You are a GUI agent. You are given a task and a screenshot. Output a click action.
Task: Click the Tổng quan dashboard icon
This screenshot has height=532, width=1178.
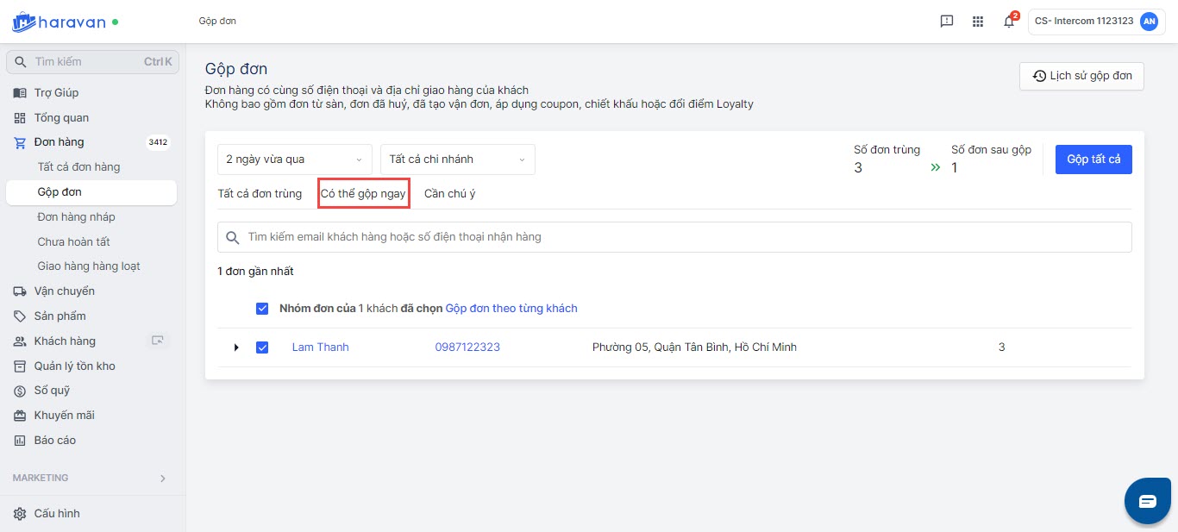tap(20, 118)
